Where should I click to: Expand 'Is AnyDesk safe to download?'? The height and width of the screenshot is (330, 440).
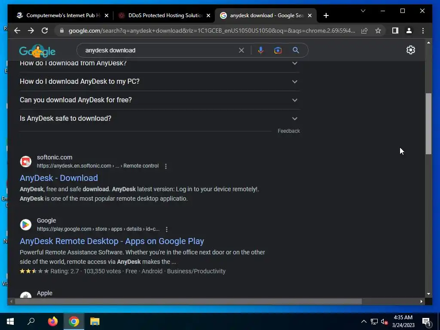pyautogui.click(x=159, y=119)
